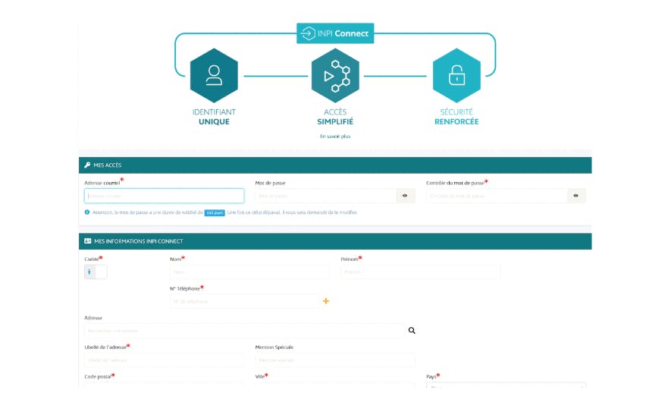Click the Mention Spéciale input field
The image size is (668, 412).
(x=335, y=360)
